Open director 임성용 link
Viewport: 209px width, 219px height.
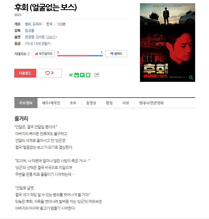pos(30,31)
